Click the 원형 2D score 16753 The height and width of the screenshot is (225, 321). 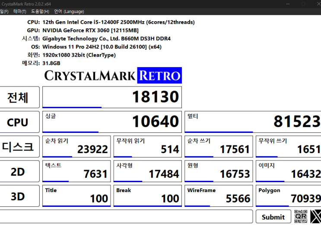(x=219, y=171)
